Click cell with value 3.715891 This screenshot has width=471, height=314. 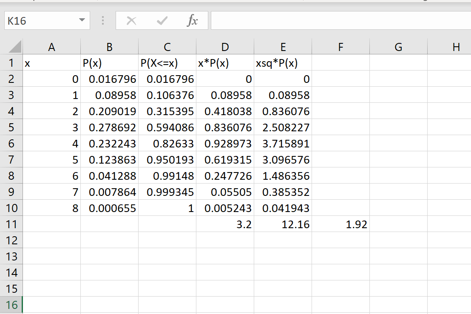(283, 144)
